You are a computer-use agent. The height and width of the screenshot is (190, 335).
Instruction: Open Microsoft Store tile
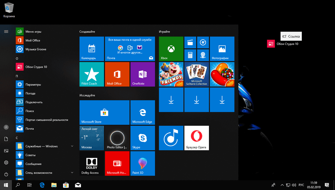click(104, 112)
